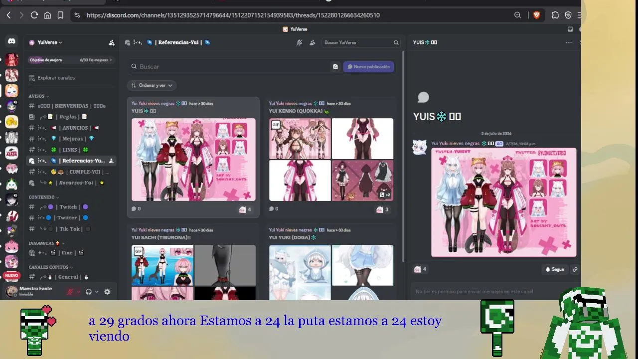Open the invite people icon beside YuiVerse
Screen dimensions: 638x359
(112, 42)
